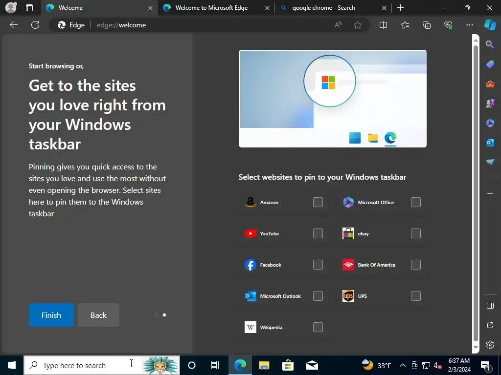Add this page to favorites star
The image size is (501, 375).
[358, 25]
